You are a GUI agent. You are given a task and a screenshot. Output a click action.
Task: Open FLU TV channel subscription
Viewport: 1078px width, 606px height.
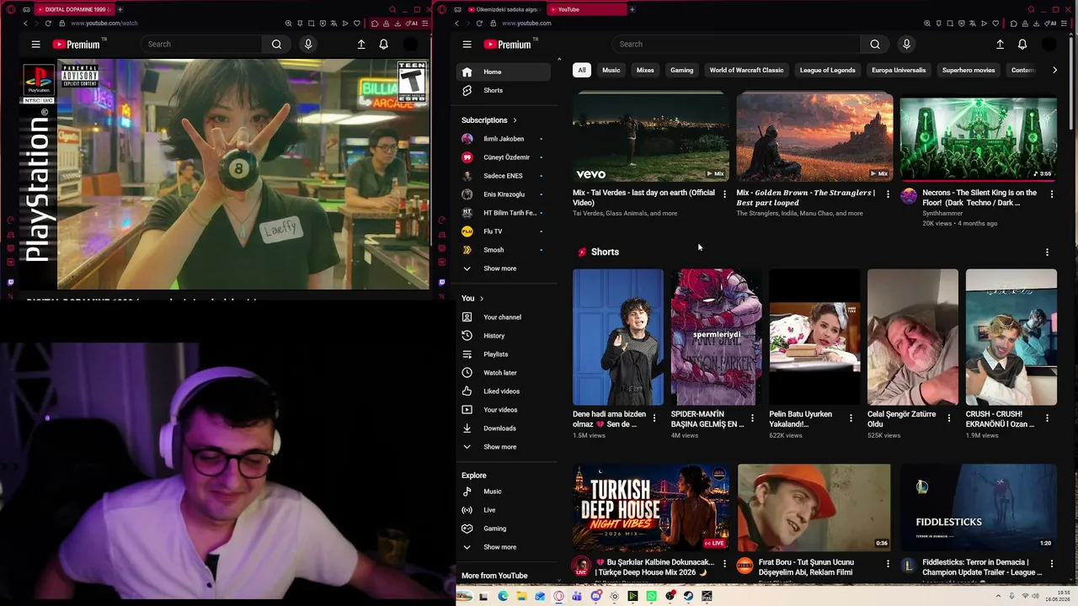(504, 231)
